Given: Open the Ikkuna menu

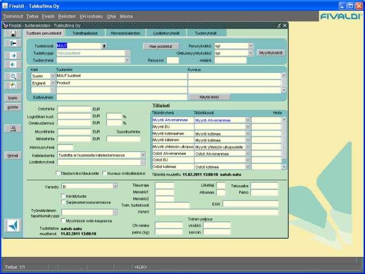Looking at the screenshot, I should point(126,17).
